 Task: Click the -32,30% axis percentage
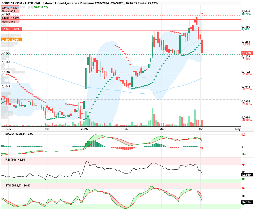tap(246, 120)
